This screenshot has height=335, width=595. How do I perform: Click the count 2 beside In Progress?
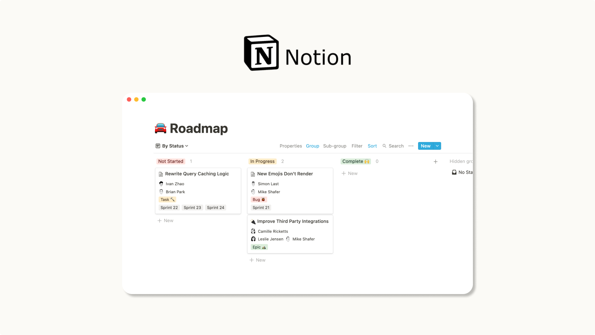[x=282, y=161]
